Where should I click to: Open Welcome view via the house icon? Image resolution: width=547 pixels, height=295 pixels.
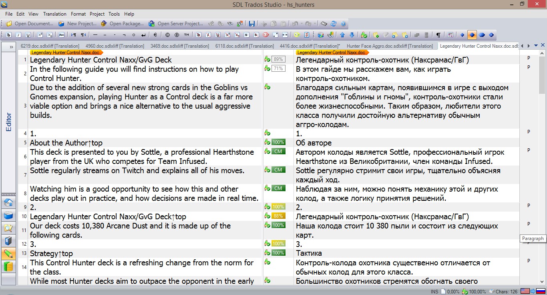[x=8, y=202]
